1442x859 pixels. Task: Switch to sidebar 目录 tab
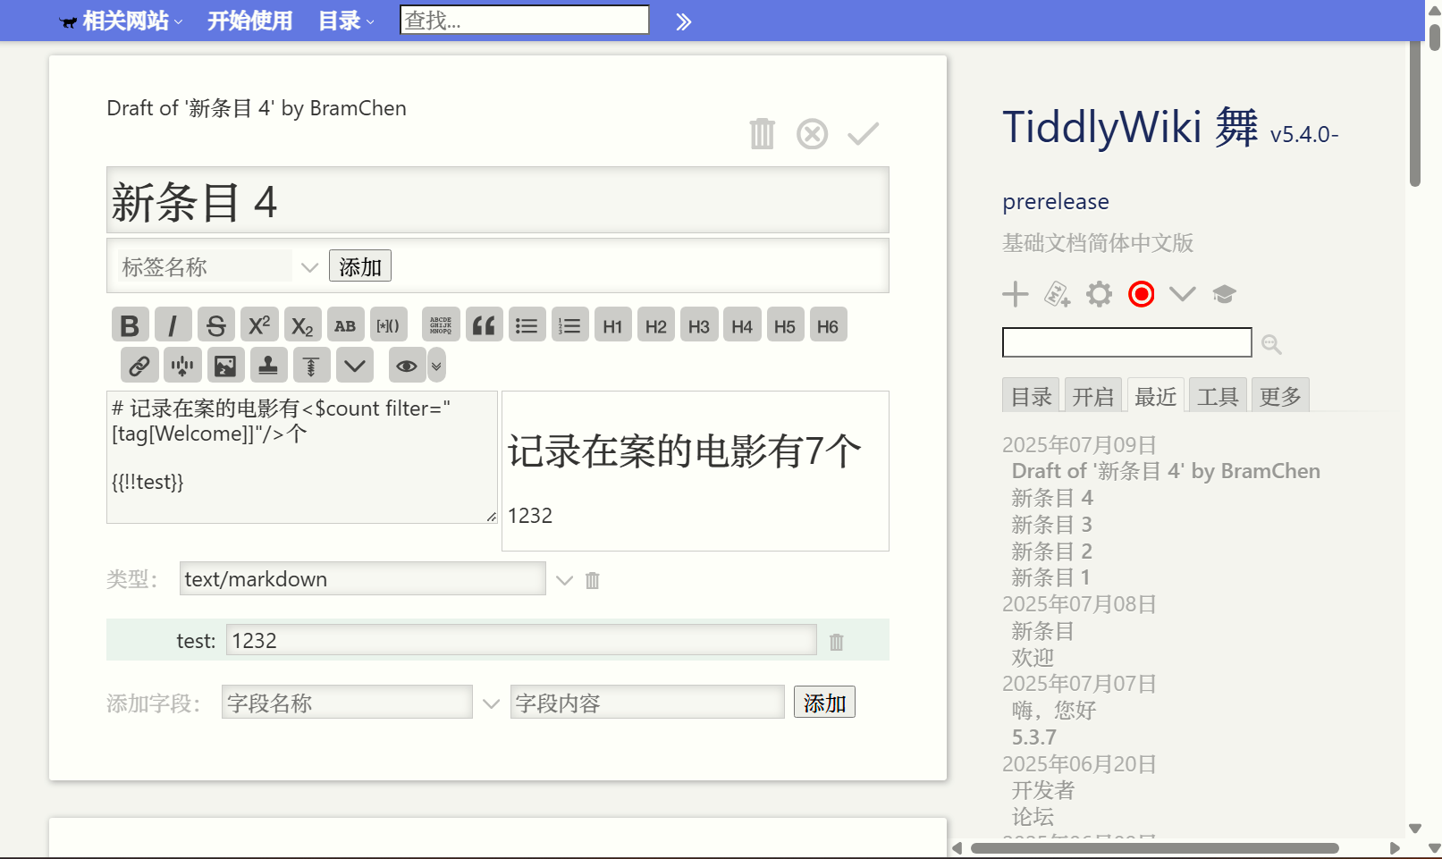point(1031,396)
